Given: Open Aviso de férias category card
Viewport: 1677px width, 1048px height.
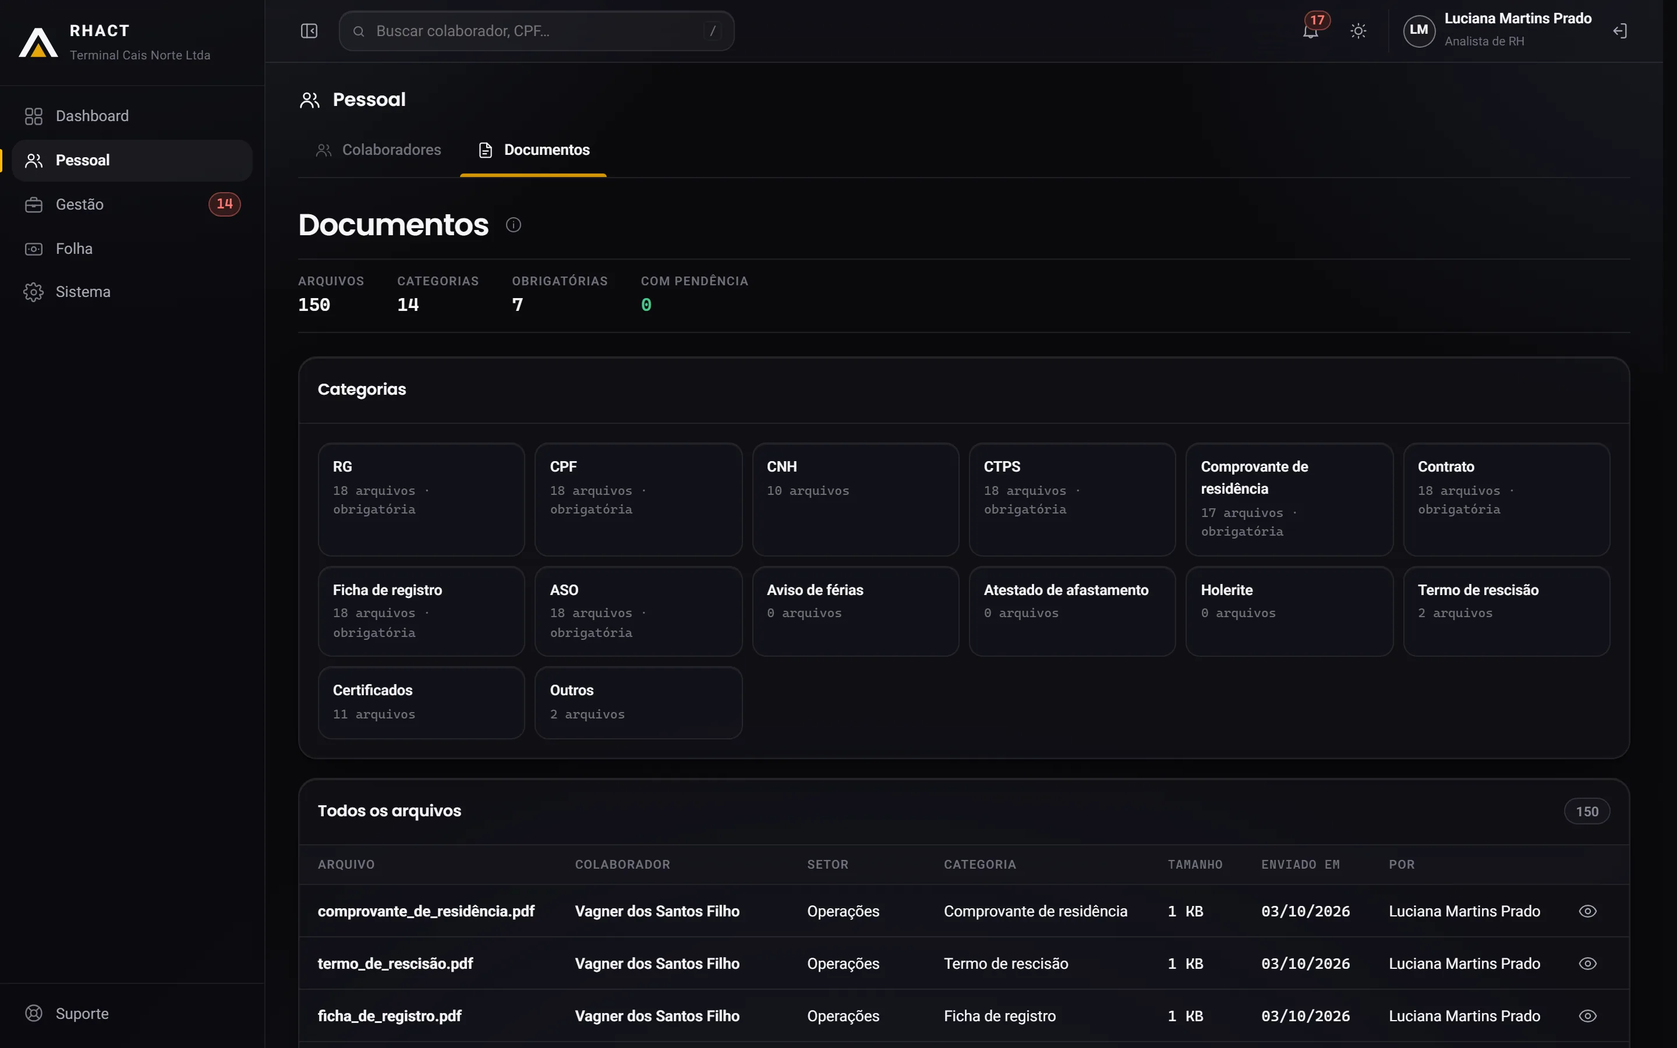Looking at the screenshot, I should tap(855, 611).
